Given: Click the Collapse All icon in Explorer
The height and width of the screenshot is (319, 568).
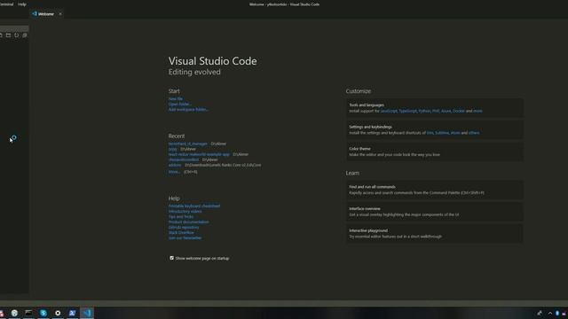Looking at the screenshot, I should 25,35.
